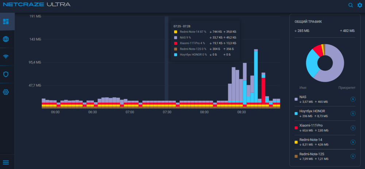Sort device list by Приоритет column
365x169 pixels.
(347, 88)
